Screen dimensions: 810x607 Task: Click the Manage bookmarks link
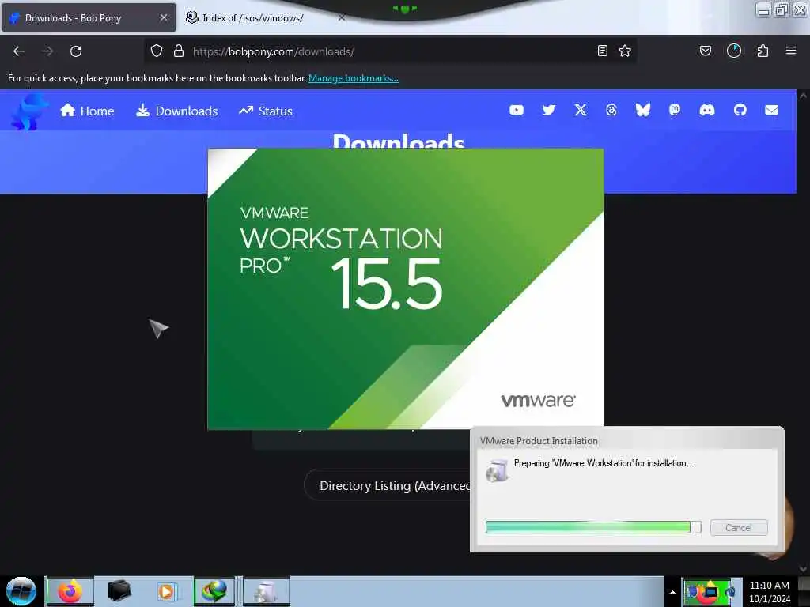pos(354,78)
